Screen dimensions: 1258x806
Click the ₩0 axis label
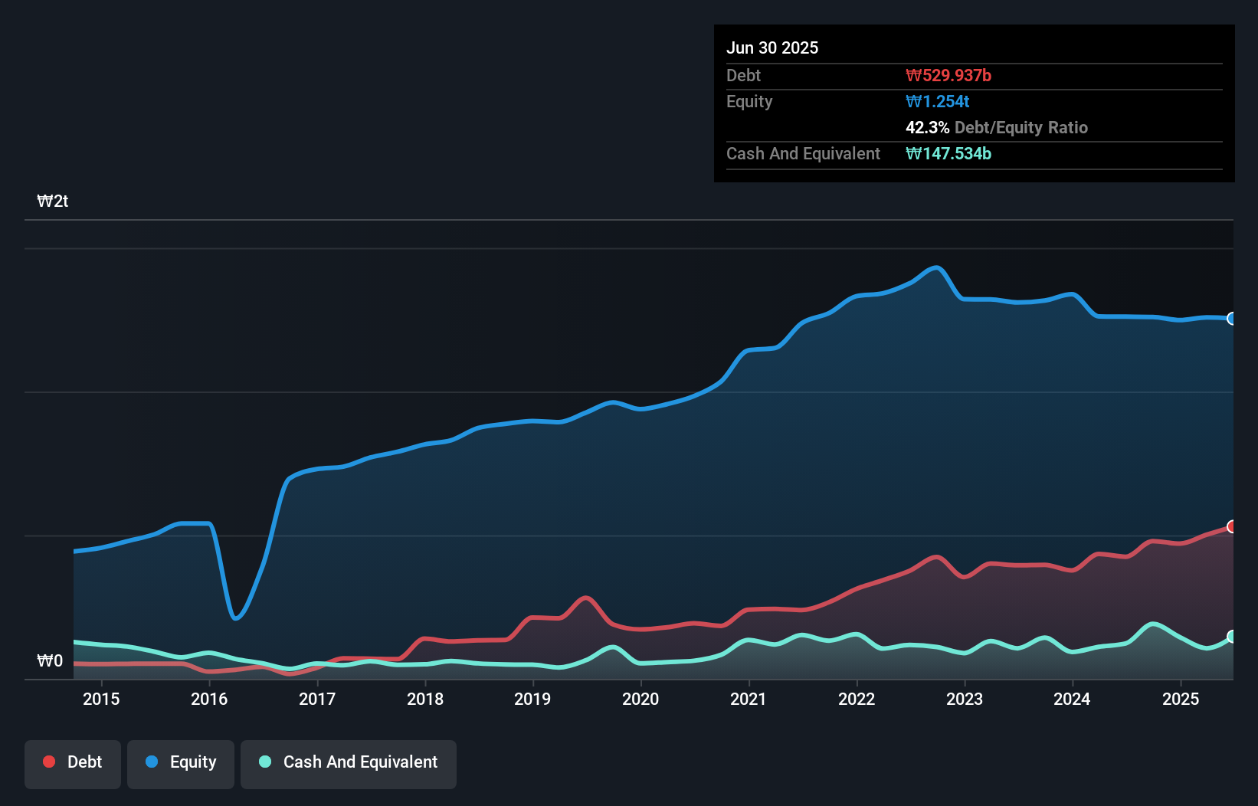click(51, 660)
